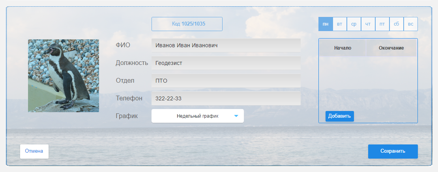Screen dimensions: 438x172
Task: Open the Недельный график dropdown
Action: click(197, 116)
